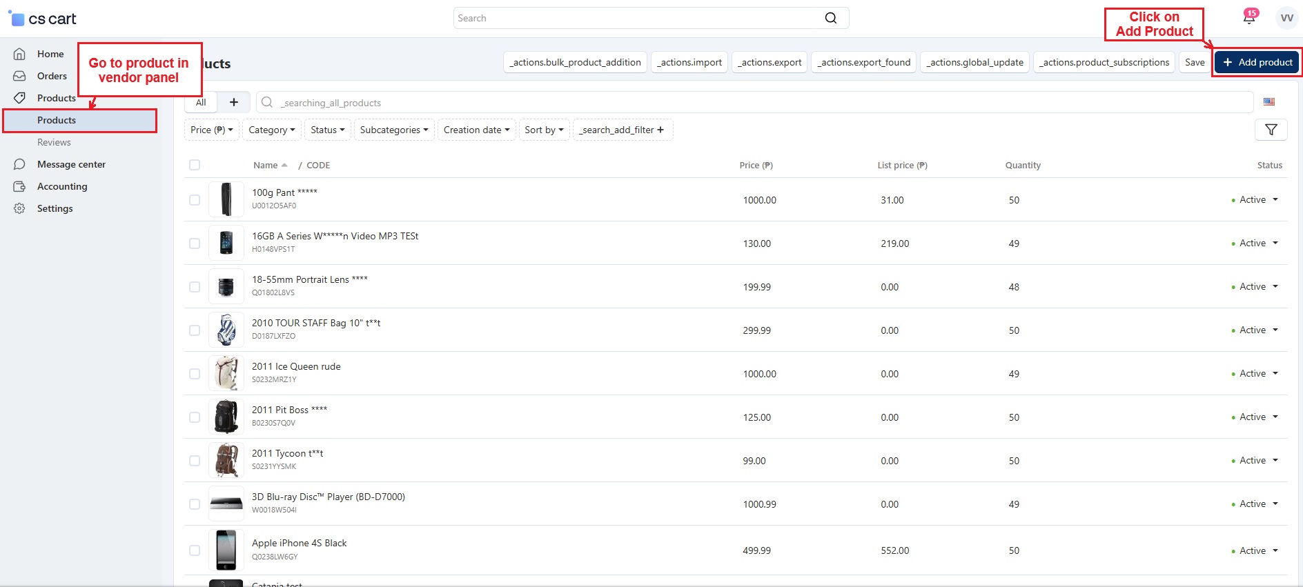
Task: Open the Sort by dropdown
Action: [x=544, y=130]
